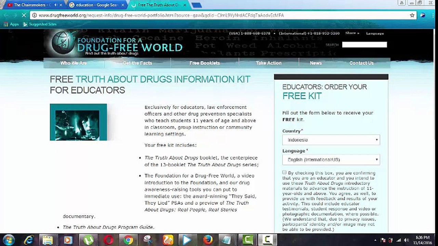Check the educator confirmation checkbox

[x=284, y=173]
